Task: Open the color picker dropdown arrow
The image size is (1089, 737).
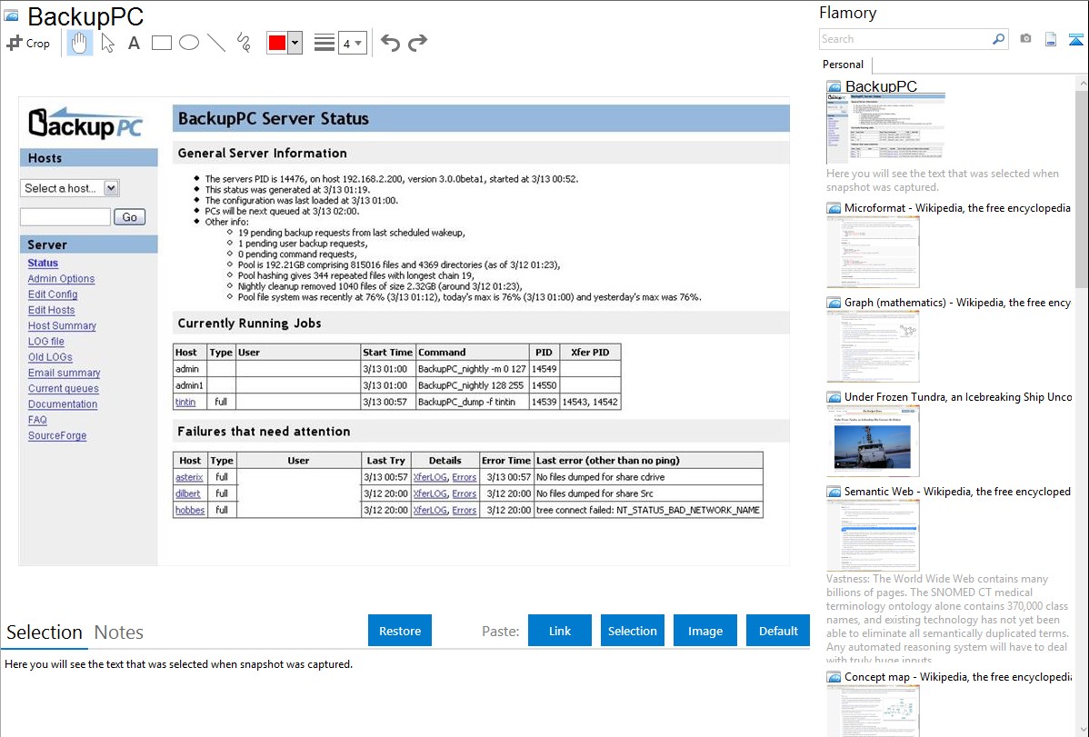Action: [x=295, y=43]
